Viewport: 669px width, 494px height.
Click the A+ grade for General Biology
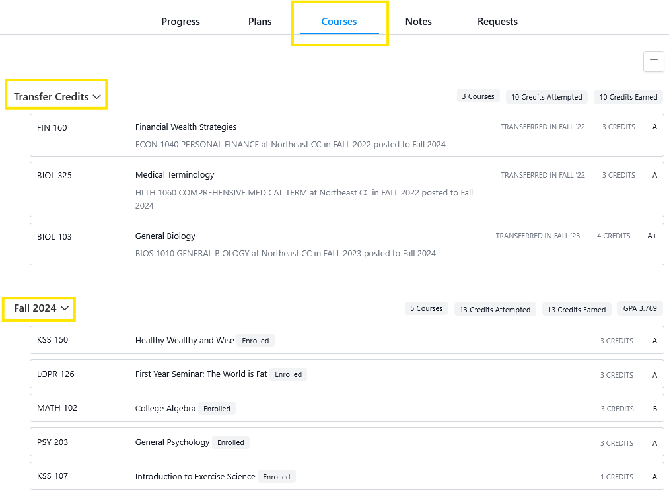tap(652, 236)
